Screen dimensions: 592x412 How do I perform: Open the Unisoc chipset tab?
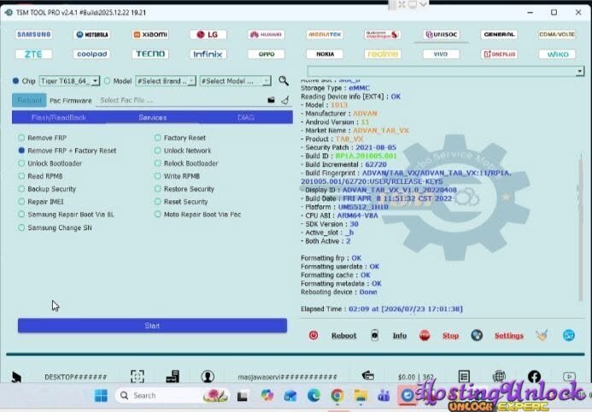(x=441, y=34)
